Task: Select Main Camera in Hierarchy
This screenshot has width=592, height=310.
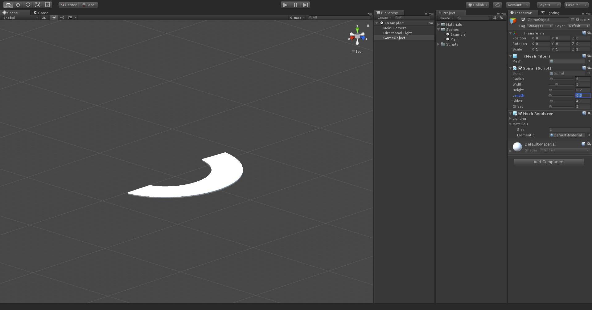Action: tap(395, 28)
